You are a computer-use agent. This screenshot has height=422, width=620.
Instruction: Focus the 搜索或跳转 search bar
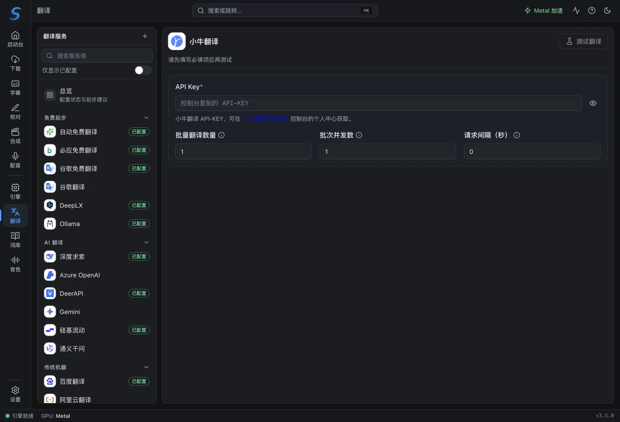pyautogui.click(x=285, y=10)
